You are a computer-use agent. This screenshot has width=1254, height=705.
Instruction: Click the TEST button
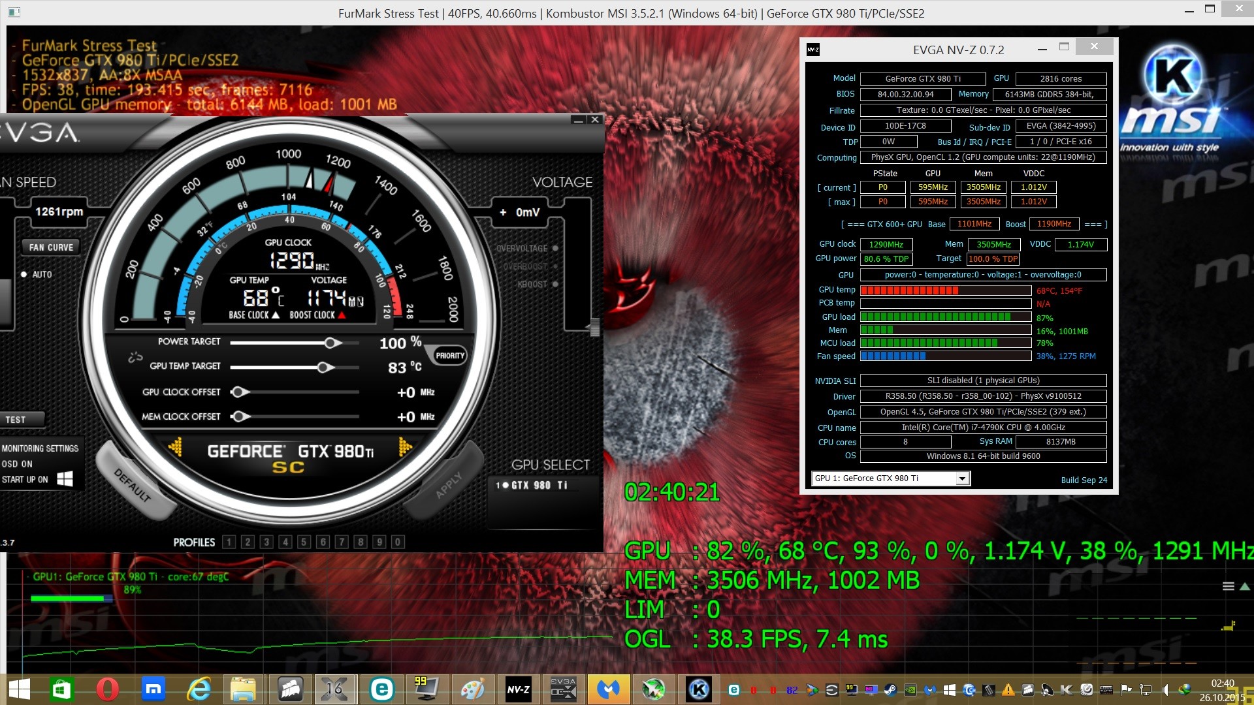pyautogui.click(x=22, y=420)
